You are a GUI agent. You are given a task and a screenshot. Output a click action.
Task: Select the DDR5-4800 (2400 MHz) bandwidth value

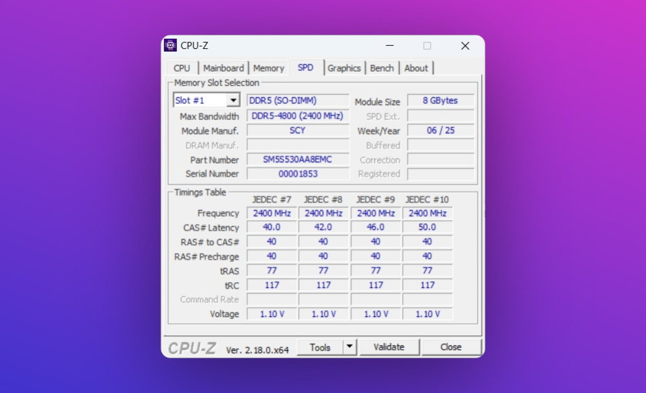click(x=298, y=116)
